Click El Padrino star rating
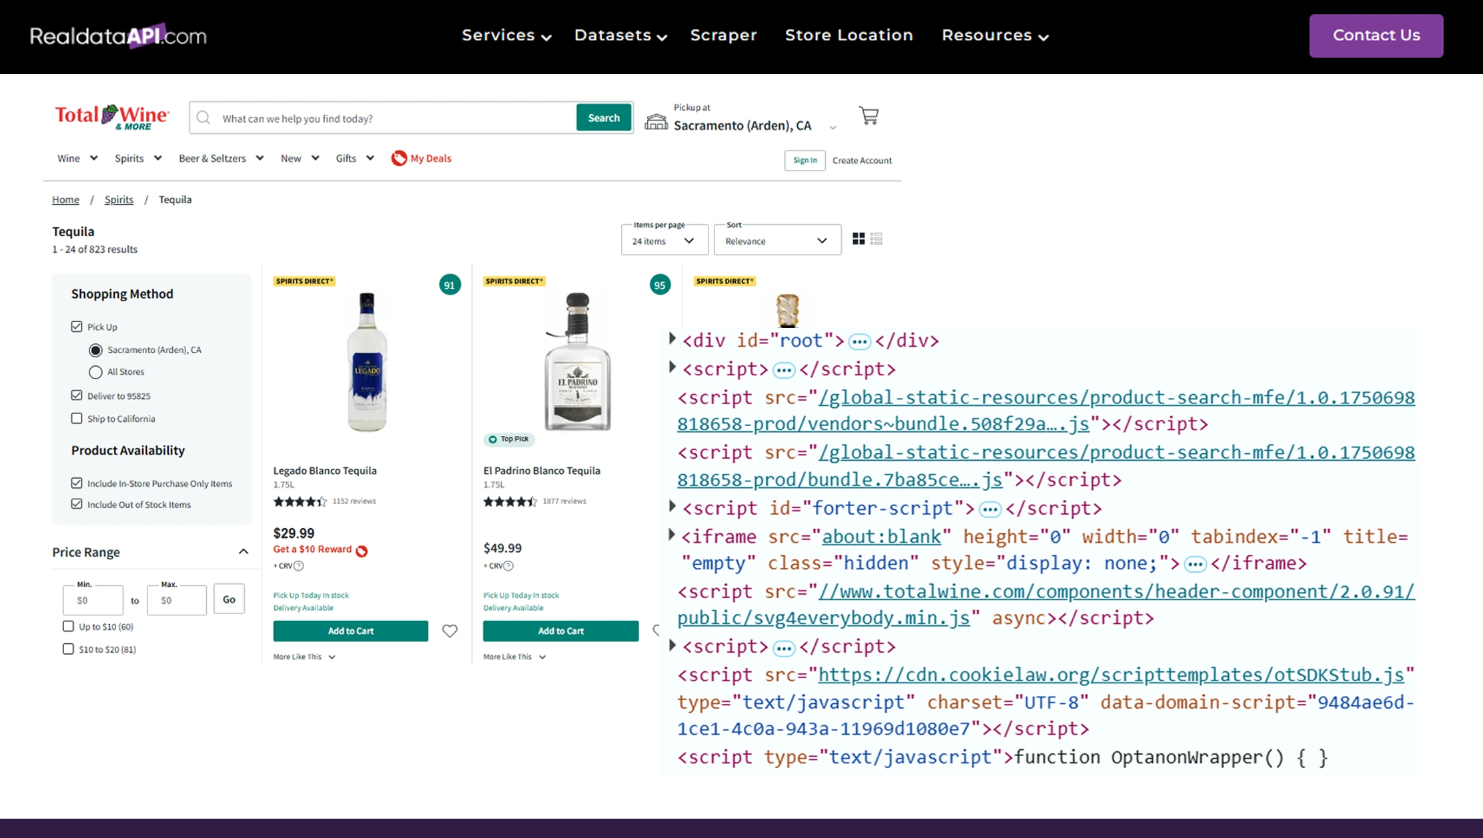The image size is (1483, 838). coord(510,501)
